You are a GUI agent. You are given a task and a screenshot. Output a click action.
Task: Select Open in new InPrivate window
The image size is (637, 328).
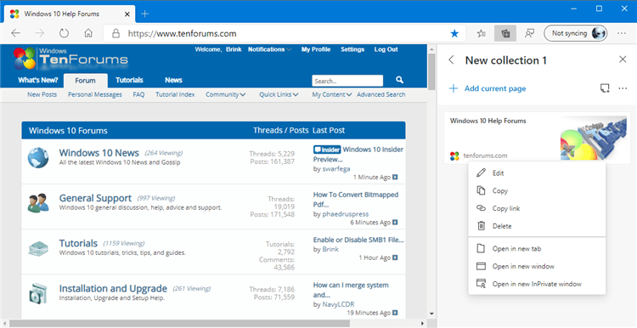[537, 284]
